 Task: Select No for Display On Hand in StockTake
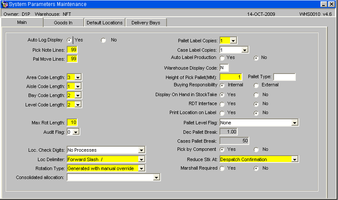coord(256,95)
